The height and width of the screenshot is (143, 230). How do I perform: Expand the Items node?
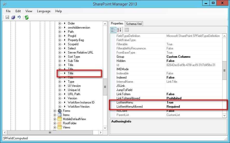click(x=55, y=115)
